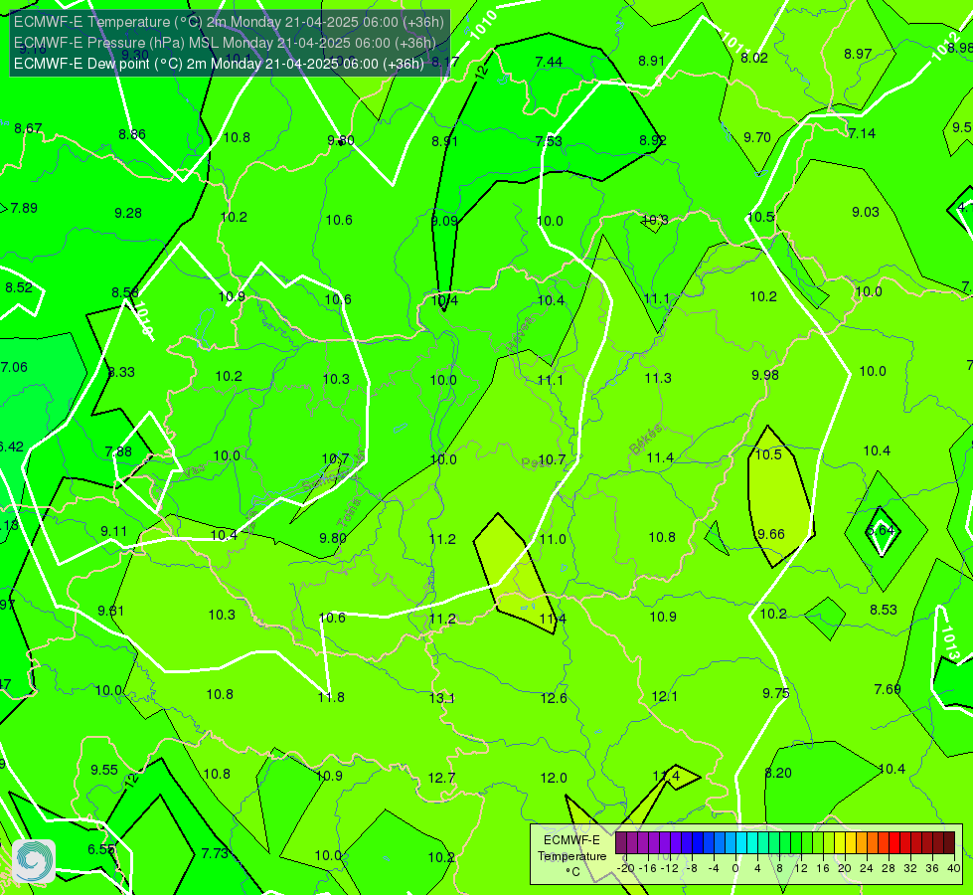Click the 5.64 temperature value
This screenshot has height=895, width=973.
pyautogui.click(x=880, y=530)
